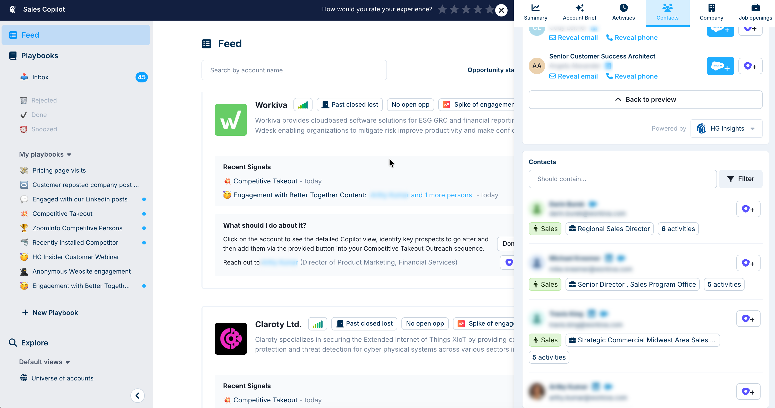Click the Back to preview button
The image size is (775, 408).
tap(645, 99)
